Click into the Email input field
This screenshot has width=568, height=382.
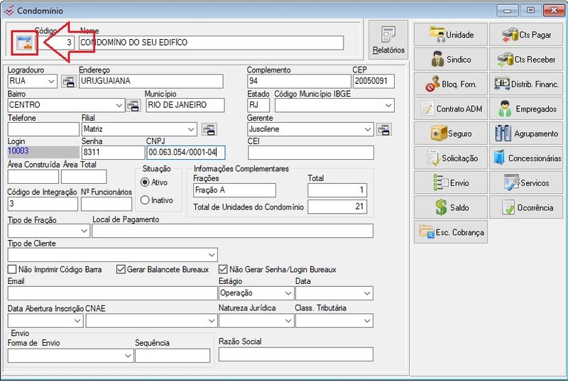point(111,293)
